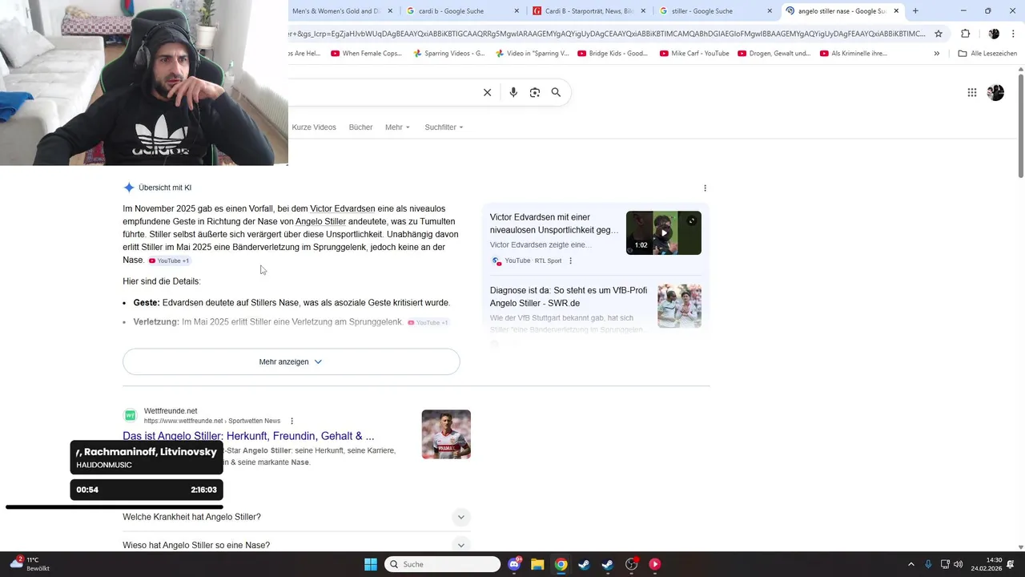The width and height of the screenshot is (1025, 577).
Task: Bookmark this page with the star icon
Action: (x=939, y=34)
